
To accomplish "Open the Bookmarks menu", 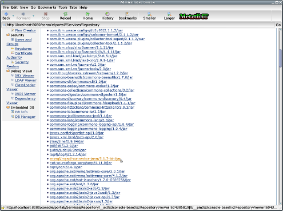I will [47, 7].
